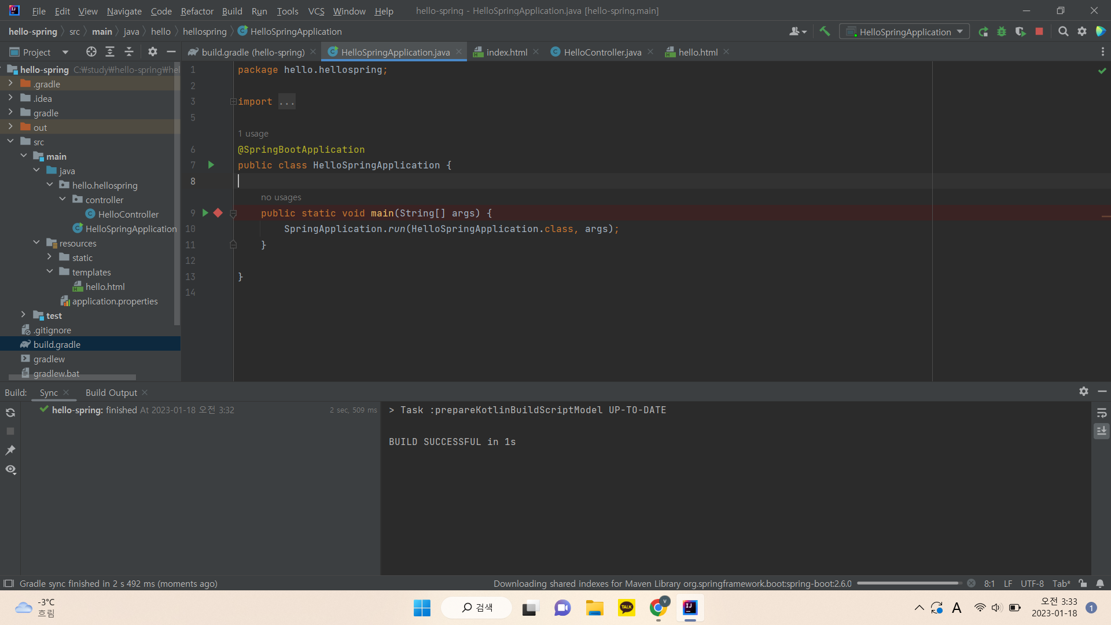Viewport: 1111px width, 625px height.
Task: Open the editor tabs more-options menu
Action: tap(1102, 52)
